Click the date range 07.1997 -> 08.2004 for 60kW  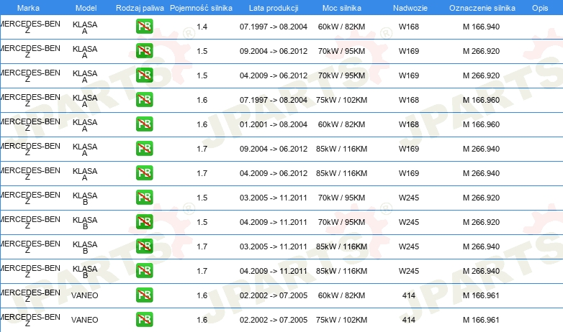(x=274, y=27)
